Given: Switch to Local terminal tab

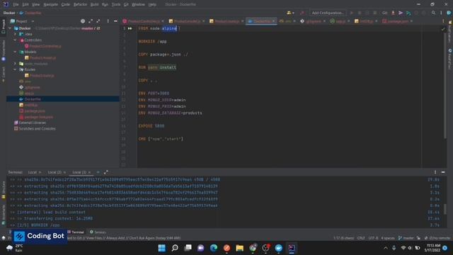Looking at the screenshot, I should pyautogui.click(x=33, y=172).
